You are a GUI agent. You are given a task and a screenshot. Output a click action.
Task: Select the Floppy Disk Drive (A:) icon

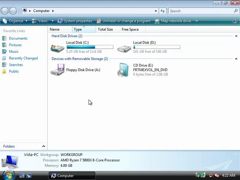[x=58, y=70]
